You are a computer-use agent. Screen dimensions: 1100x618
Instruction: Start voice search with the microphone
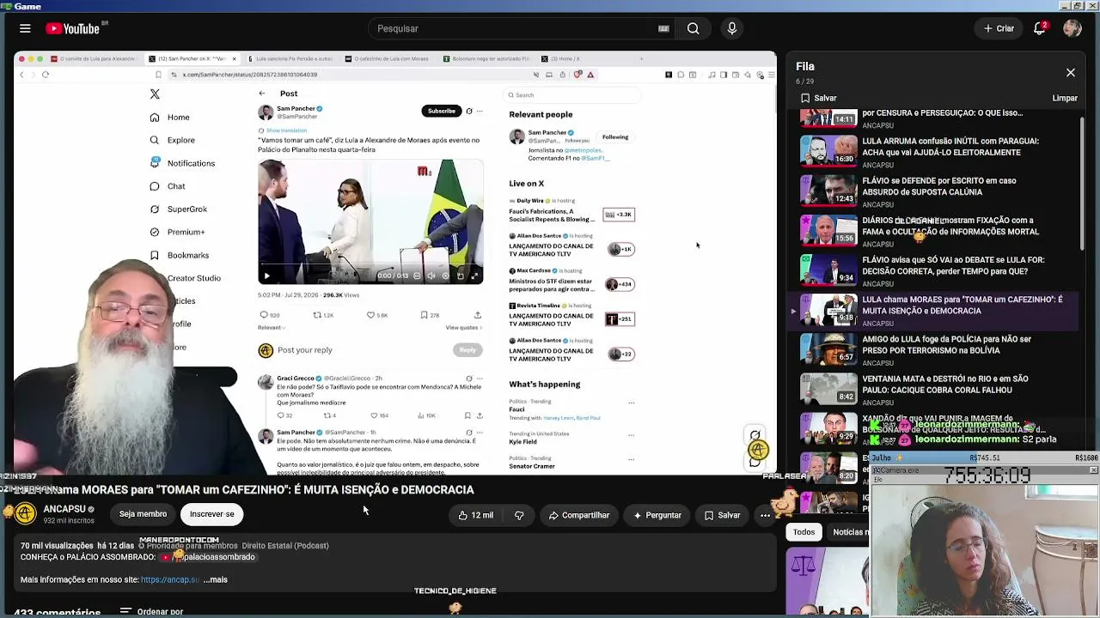click(x=732, y=28)
